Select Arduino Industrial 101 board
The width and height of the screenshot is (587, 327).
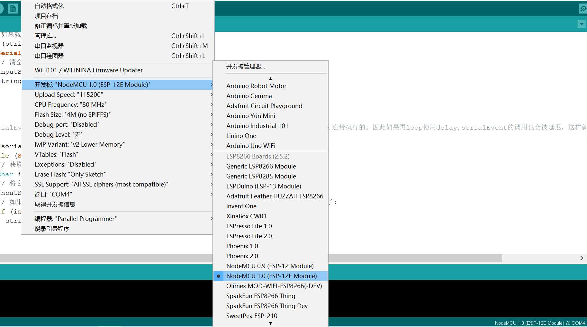coord(270,126)
